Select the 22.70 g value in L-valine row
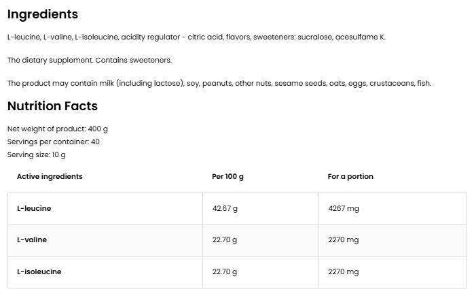 click(x=225, y=239)
